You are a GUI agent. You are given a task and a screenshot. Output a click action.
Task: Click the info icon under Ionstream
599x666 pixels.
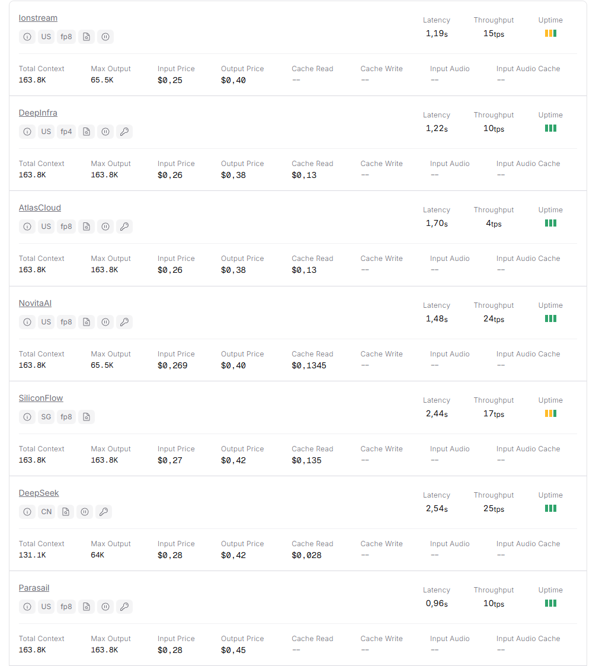27,37
